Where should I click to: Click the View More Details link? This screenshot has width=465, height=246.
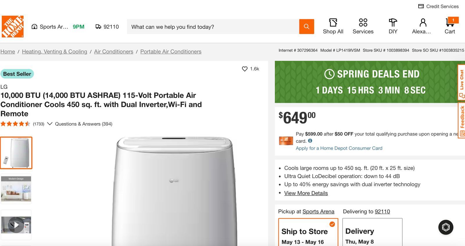tap(306, 193)
